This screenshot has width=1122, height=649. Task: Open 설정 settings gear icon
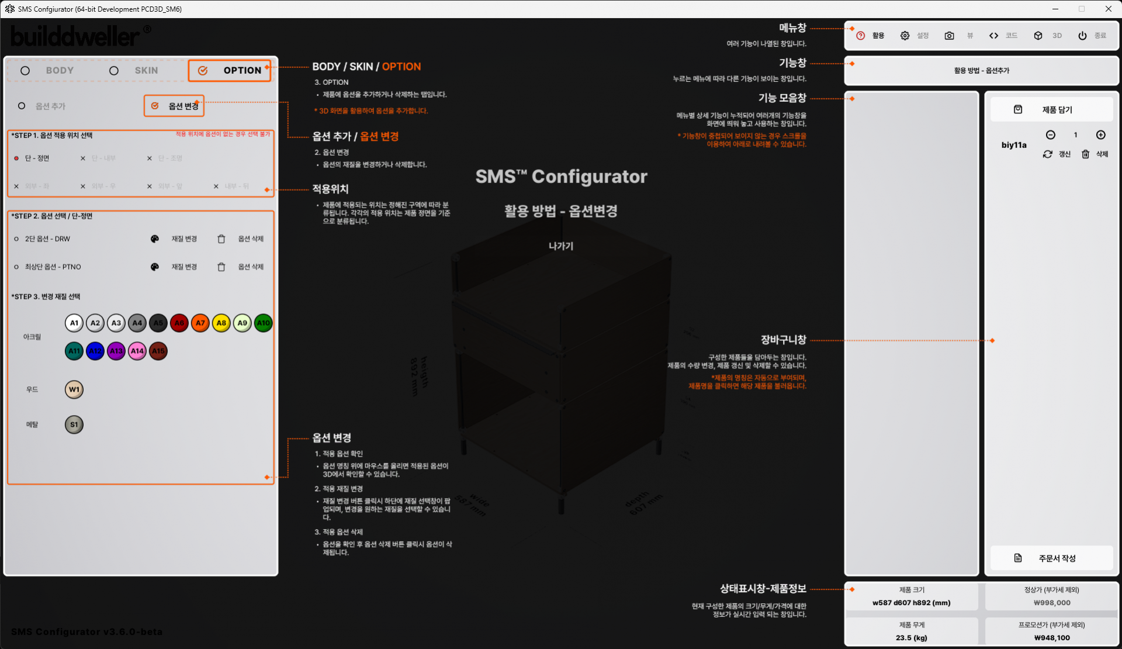coord(905,36)
